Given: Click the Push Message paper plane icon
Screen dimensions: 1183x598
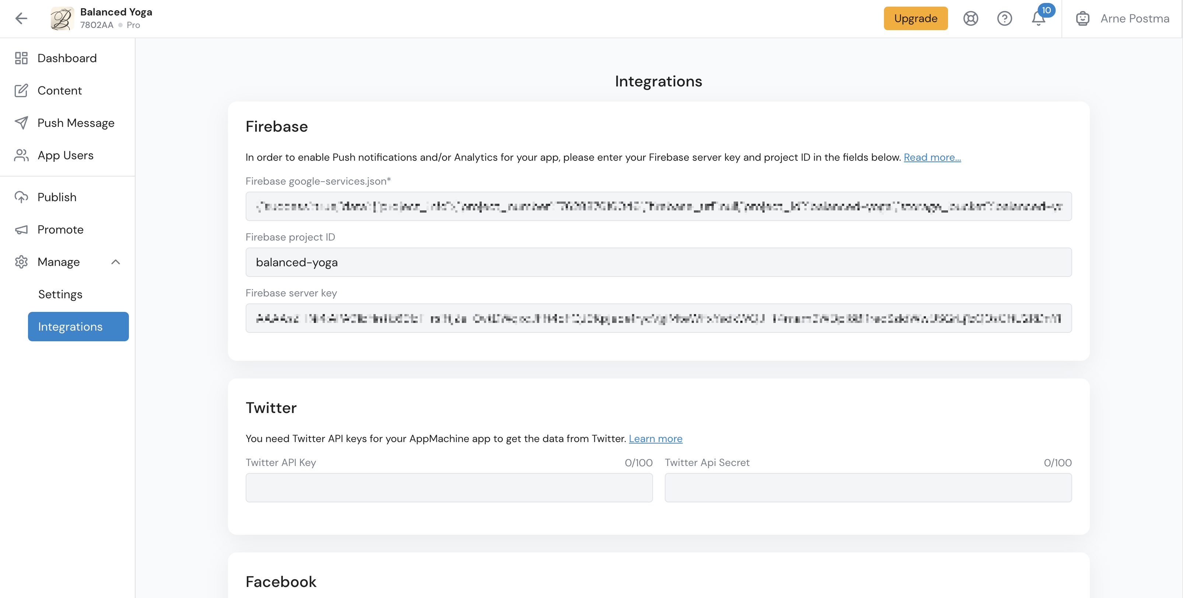Looking at the screenshot, I should (x=21, y=123).
